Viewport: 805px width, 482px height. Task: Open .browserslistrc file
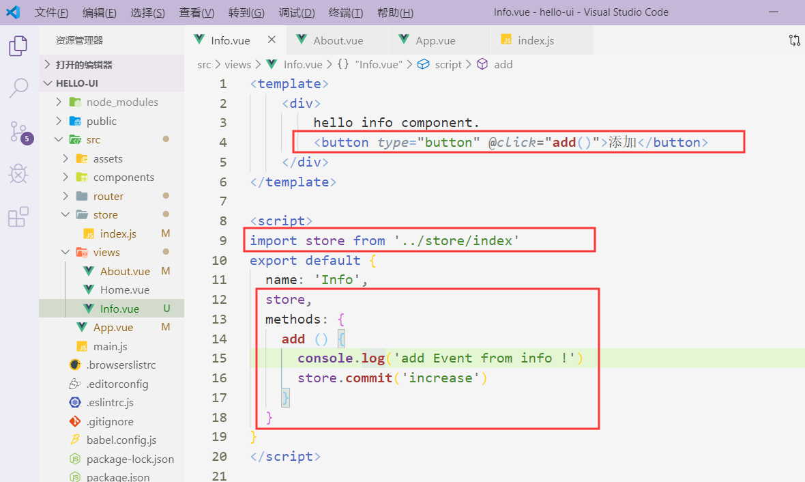click(x=111, y=365)
